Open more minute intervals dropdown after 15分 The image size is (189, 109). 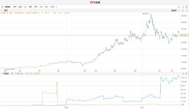pos(56,7)
